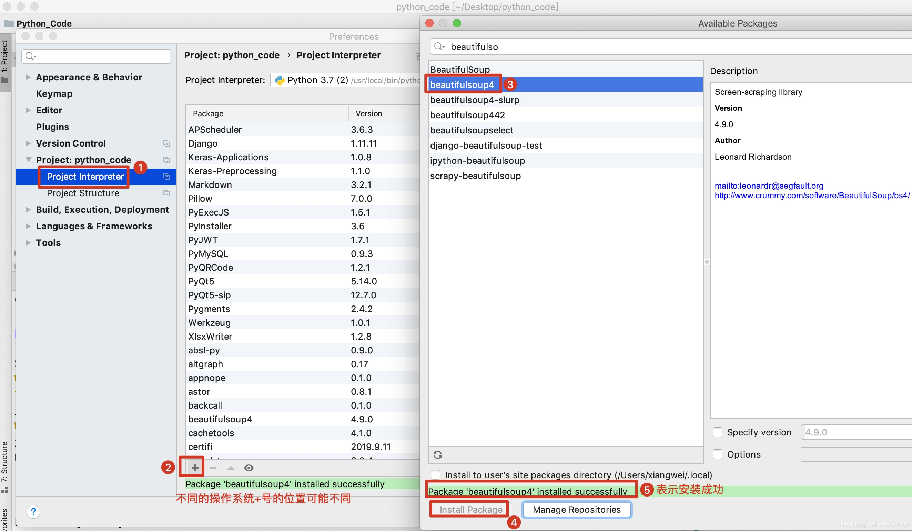Collapse the Project: python_code section
Image resolution: width=912 pixels, height=531 pixels.
(28, 160)
